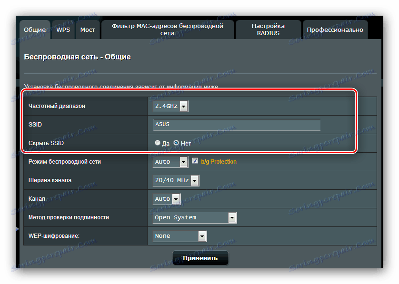Open the Мост tab
Viewport: 399px width, 284px height.
tap(88, 29)
